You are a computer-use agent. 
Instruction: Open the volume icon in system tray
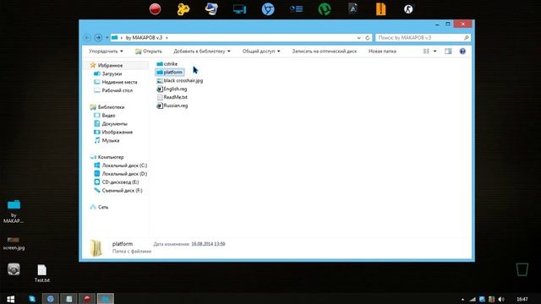click(501, 299)
